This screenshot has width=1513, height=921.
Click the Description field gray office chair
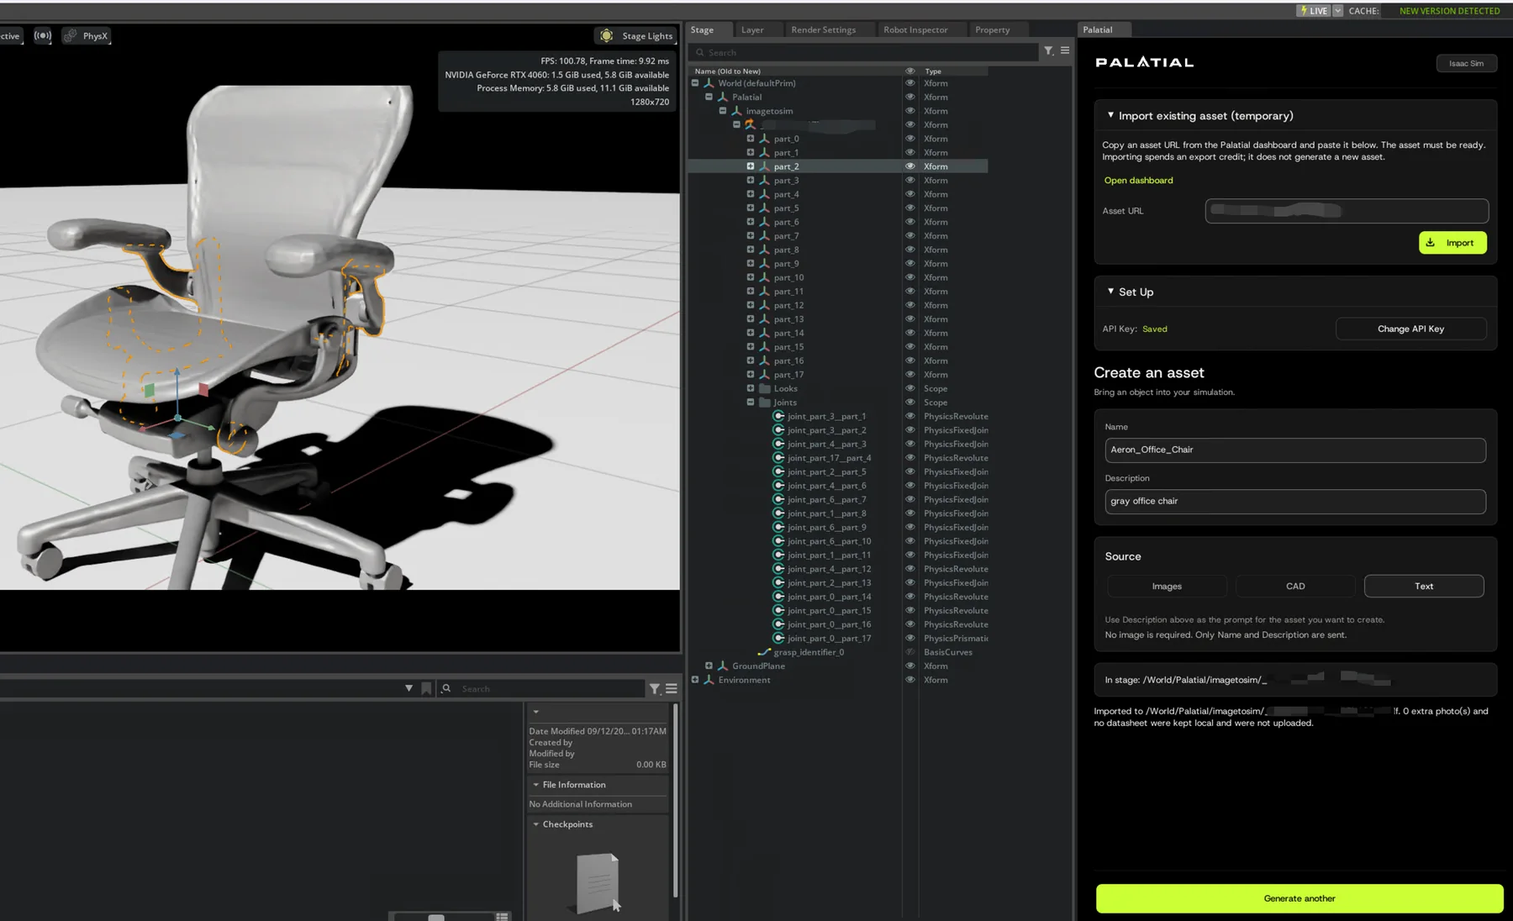1295,502
